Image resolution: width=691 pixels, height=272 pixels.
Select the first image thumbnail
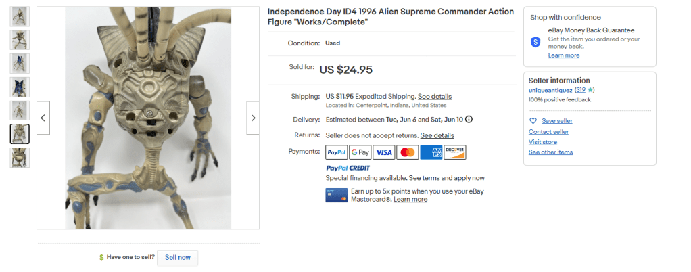click(20, 16)
